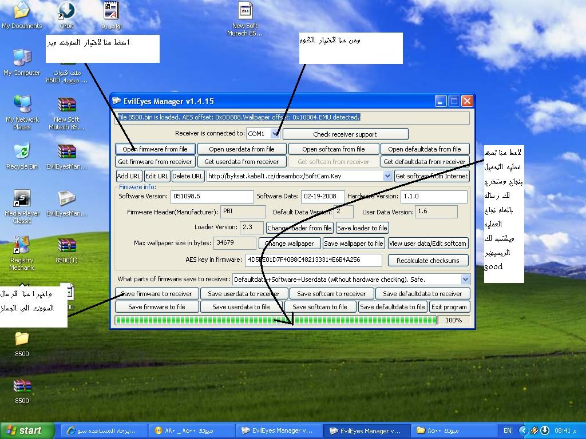Click Change loader from file
The width and height of the screenshot is (586, 439).
coord(300,228)
